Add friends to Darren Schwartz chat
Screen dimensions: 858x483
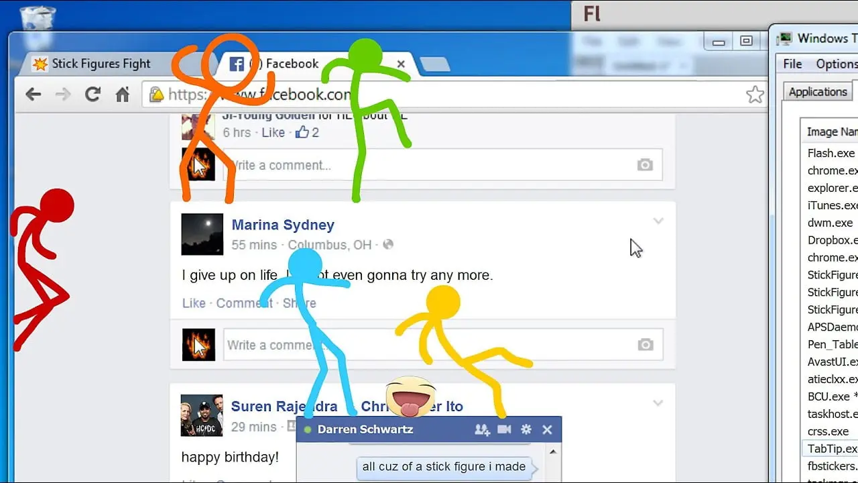pos(482,429)
